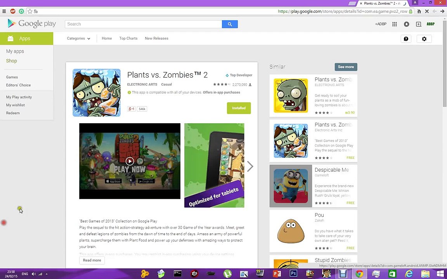Image resolution: width=447 pixels, height=279 pixels.
Task: Click the Android Apps icon in sidebar
Action: (10, 38)
